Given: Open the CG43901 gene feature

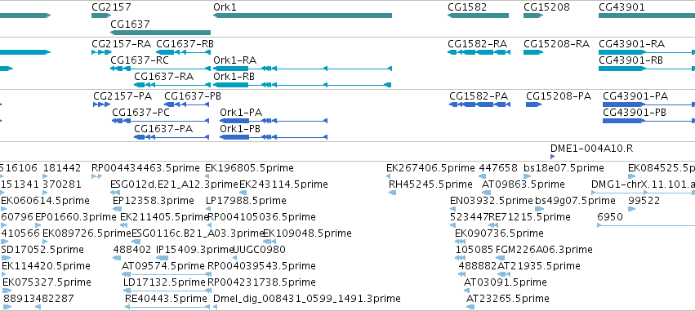Looking at the screenshot, I should pyautogui.click(x=647, y=16).
